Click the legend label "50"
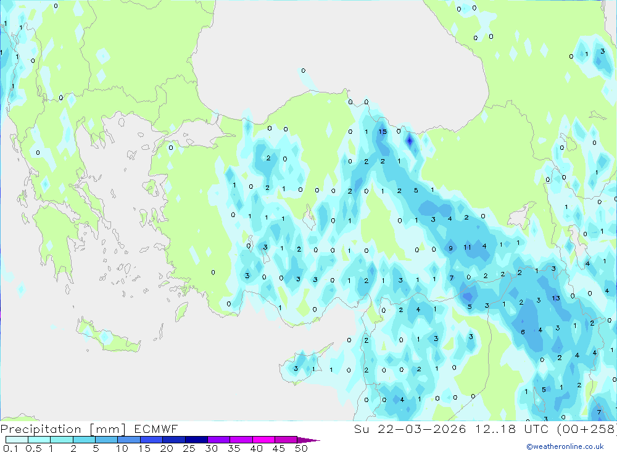The image size is (617, 452). 301,448
